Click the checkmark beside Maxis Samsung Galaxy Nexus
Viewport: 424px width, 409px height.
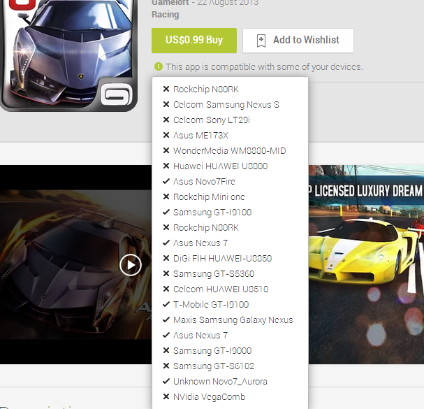point(166,320)
